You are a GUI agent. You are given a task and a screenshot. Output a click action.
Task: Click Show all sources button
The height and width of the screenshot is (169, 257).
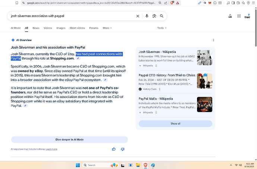click(175, 124)
